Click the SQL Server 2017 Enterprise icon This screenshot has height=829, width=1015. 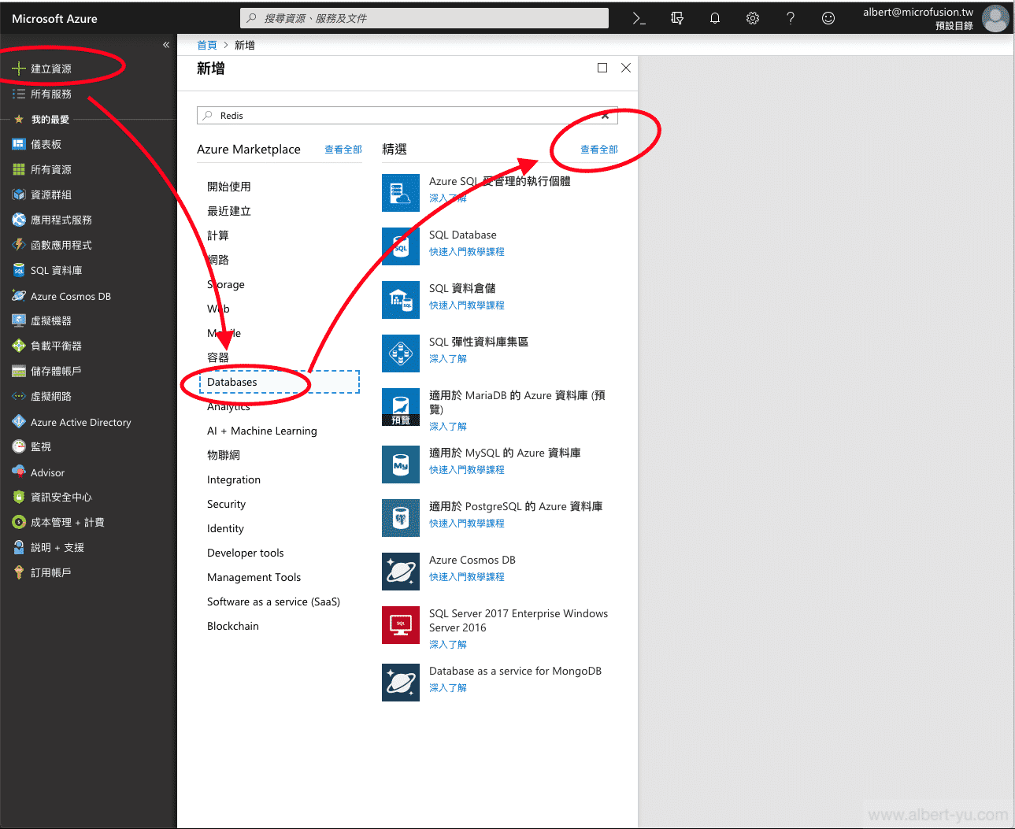[x=401, y=625]
